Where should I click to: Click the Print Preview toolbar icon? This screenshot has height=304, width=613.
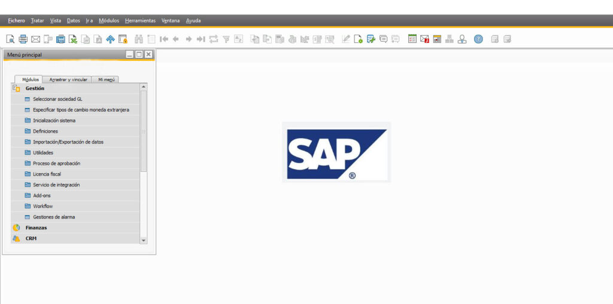(x=10, y=39)
